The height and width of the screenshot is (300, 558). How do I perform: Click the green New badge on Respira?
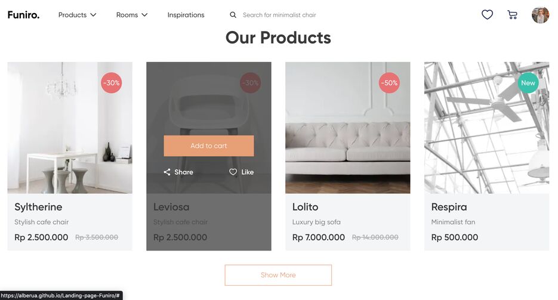[528, 83]
